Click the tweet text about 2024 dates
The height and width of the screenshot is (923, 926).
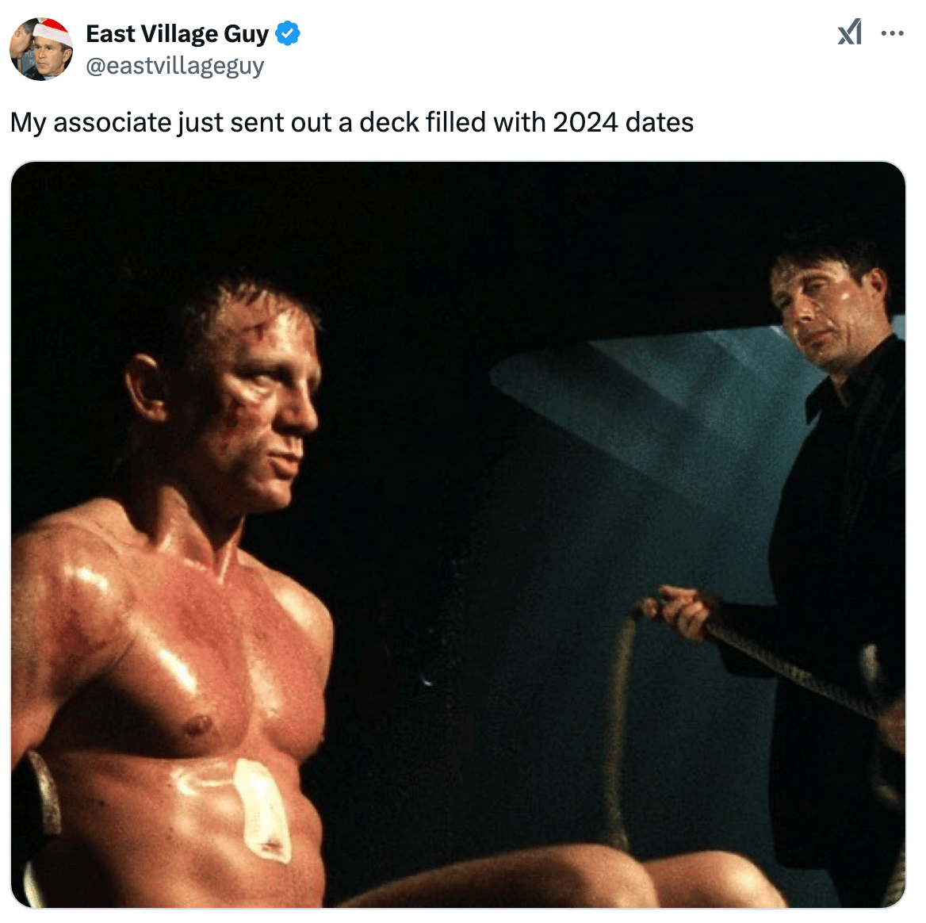pyautogui.click(x=352, y=123)
